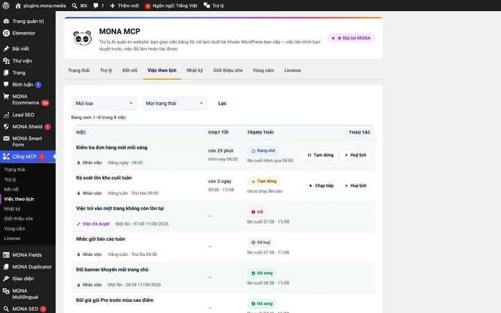
Task: Click the Lọc filter button
Action: [x=223, y=103]
